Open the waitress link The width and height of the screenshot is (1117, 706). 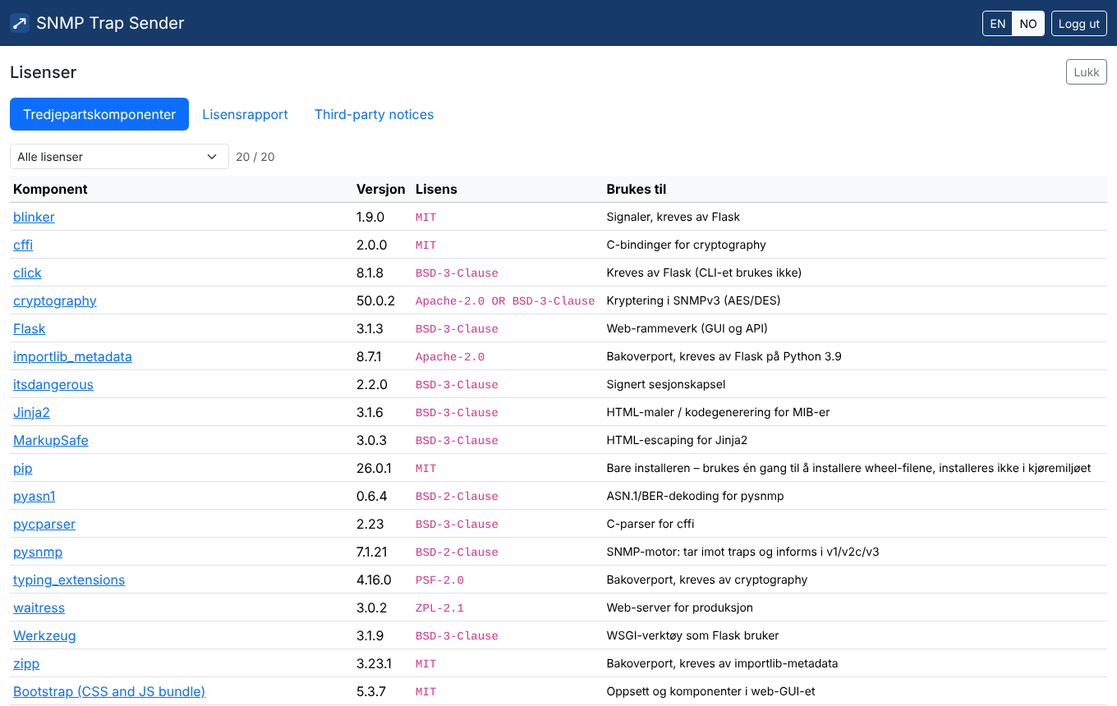[x=39, y=607]
